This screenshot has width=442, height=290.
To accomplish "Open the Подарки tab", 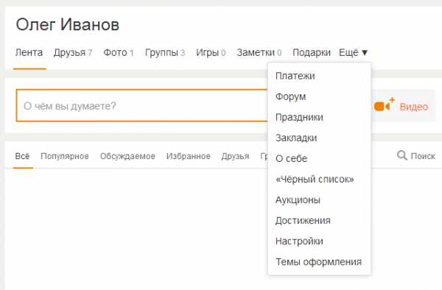I will (312, 53).
